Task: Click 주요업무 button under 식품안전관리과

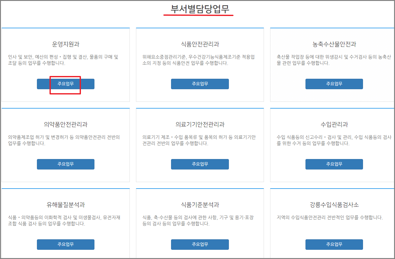Action: click(200, 84)
